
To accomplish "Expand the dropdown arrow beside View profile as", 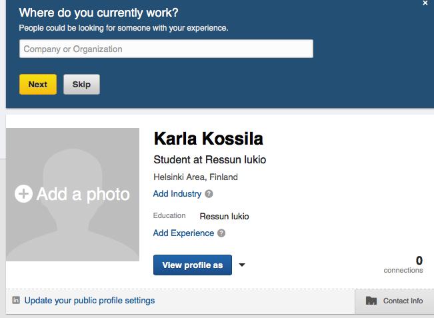I will [242, 265].
